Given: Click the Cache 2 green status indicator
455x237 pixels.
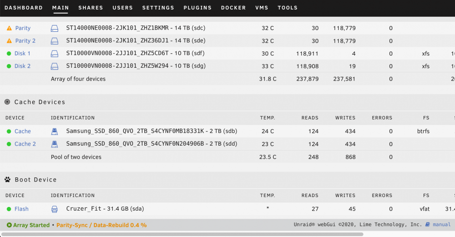Looking at the screenshot, I should [9, 144].
